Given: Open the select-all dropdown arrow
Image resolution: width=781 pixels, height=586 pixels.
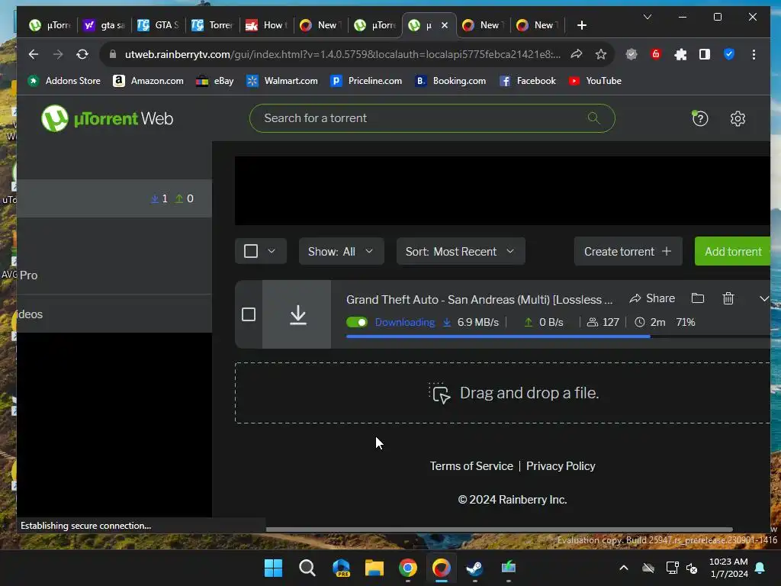Looking at the screenshot, I should [x=272, y=250].
